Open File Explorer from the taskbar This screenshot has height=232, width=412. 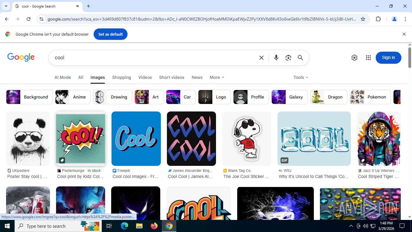(x=139, y=226)
